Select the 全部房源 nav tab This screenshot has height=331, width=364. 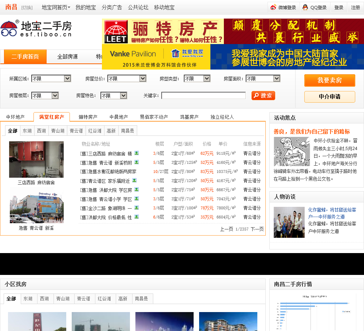(x=68, y=56)
